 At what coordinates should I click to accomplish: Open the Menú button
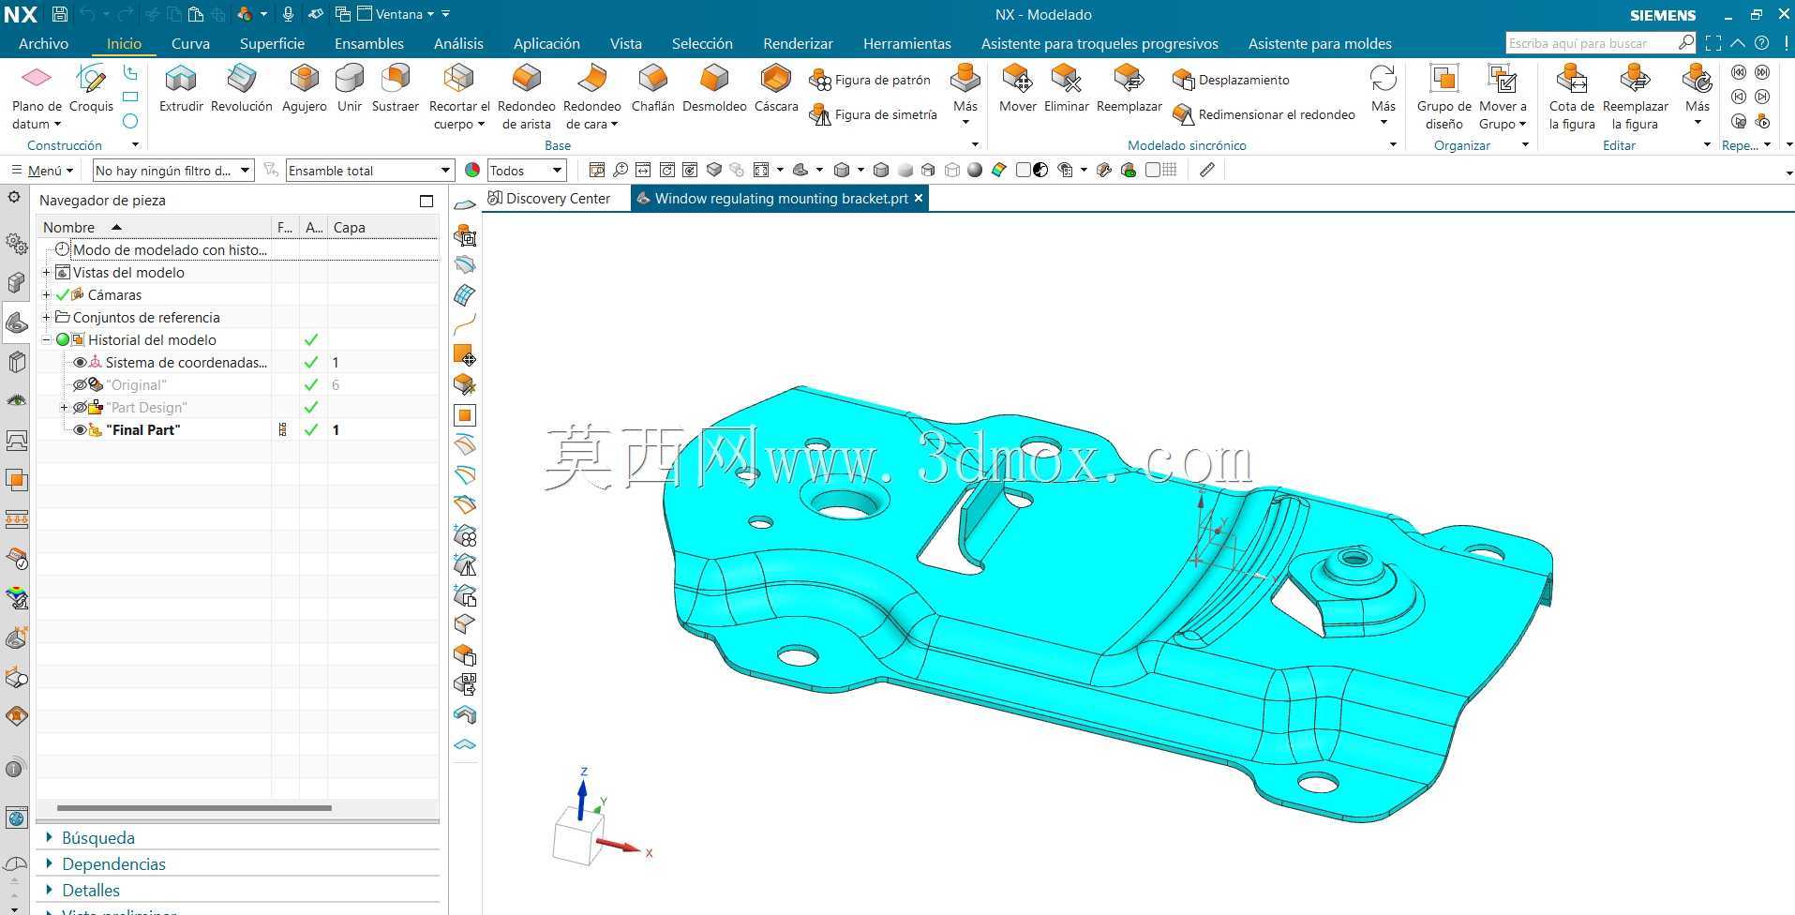click(x=42, y=171)
